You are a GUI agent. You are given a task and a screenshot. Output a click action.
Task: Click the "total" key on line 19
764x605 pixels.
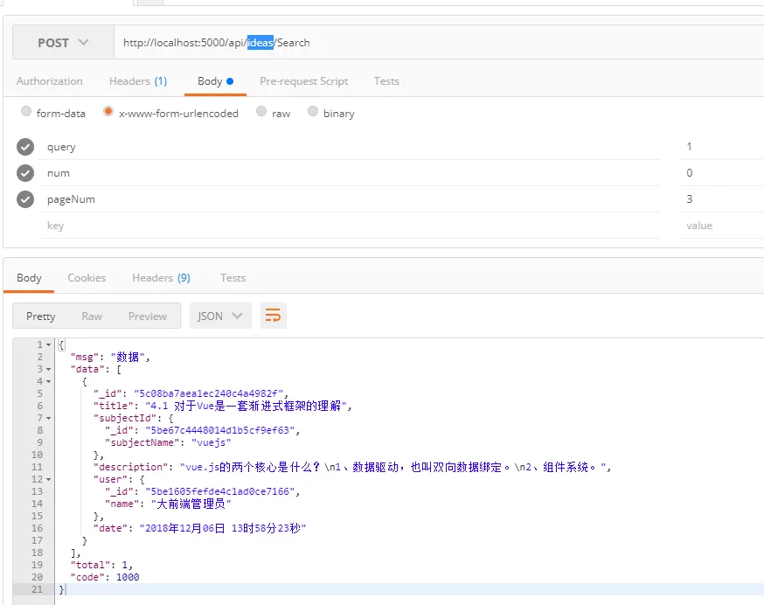(x=90, y=565)
